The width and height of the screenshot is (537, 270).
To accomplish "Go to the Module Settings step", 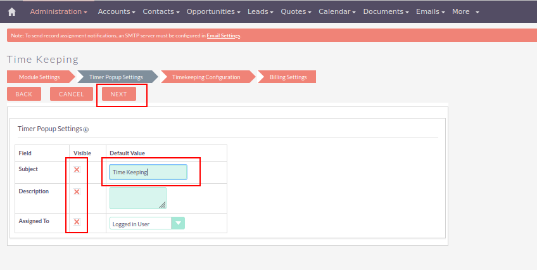I will click(x=39, y=77).
